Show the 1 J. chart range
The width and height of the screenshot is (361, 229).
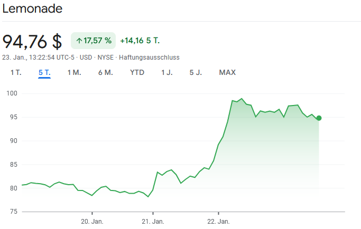click(x=166, y=73)
